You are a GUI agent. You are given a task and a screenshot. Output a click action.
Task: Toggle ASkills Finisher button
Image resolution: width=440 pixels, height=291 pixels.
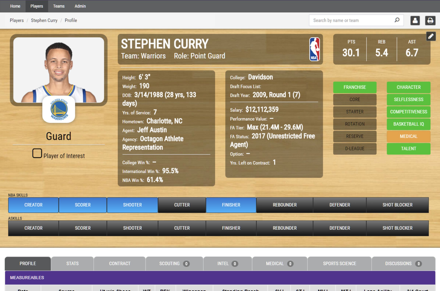click(231, 228)
